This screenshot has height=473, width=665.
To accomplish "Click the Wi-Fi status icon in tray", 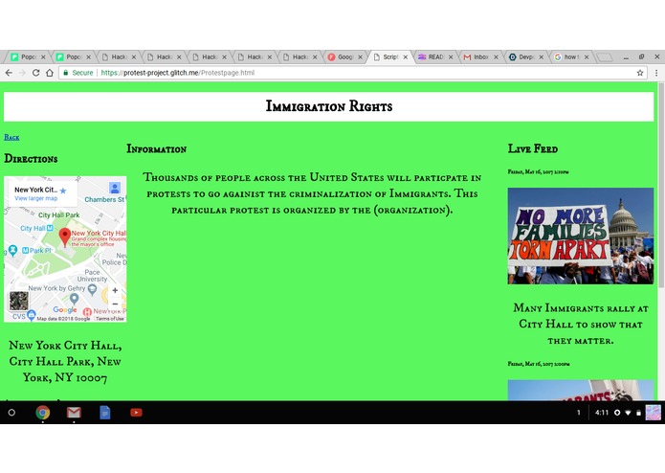I will click(628, 413).
